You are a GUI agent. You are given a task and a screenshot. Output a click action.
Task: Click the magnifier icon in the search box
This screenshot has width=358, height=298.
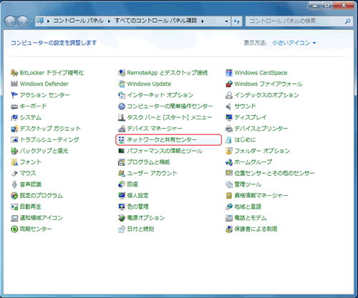(x=348, y=21)
